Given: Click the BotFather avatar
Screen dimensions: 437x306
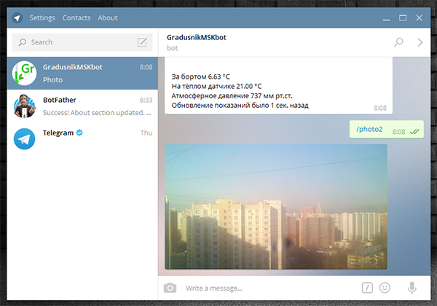Looking at the screenshot, I should pyautogui.click(x=25, y=106).
